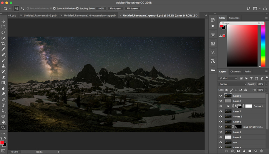
Task: Open the Actions panel play icon
Action: 213,26
